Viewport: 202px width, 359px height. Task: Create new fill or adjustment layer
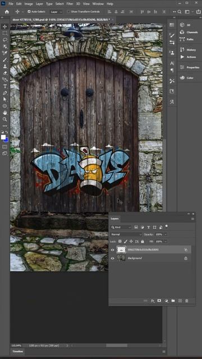[166, 301]
